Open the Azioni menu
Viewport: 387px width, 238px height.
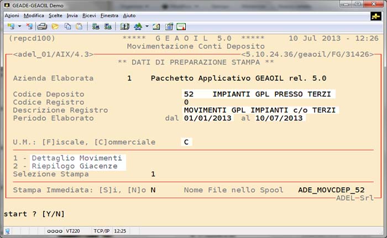(x=12, y=15)
